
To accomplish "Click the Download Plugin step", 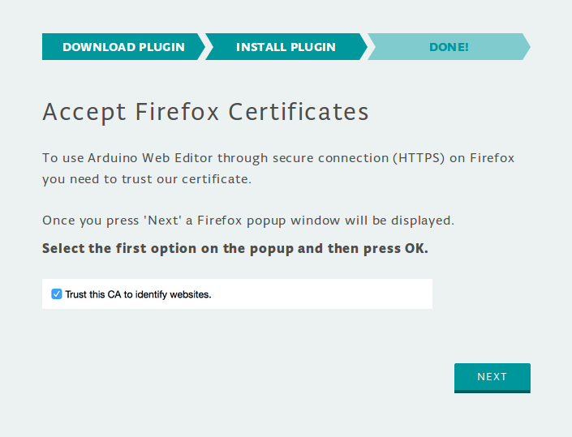I will point(123,47).
